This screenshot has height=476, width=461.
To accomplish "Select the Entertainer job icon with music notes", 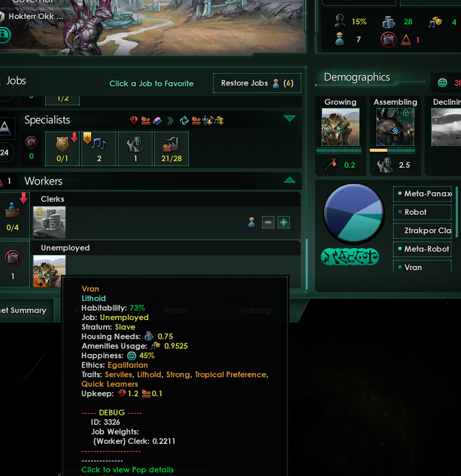I will tap(99, 148).
